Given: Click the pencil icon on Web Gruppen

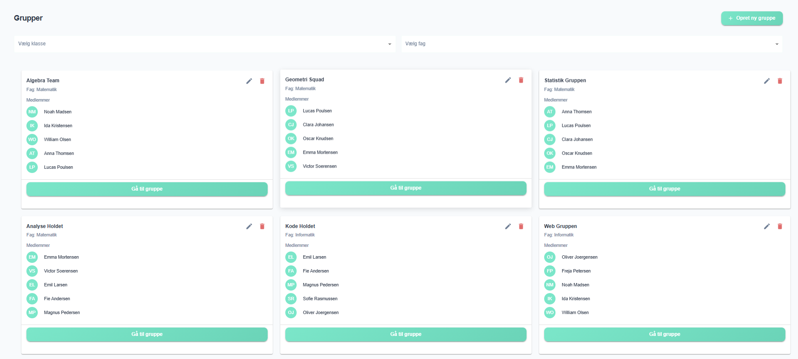Looking at the screenshot, I should pos(767,226).
